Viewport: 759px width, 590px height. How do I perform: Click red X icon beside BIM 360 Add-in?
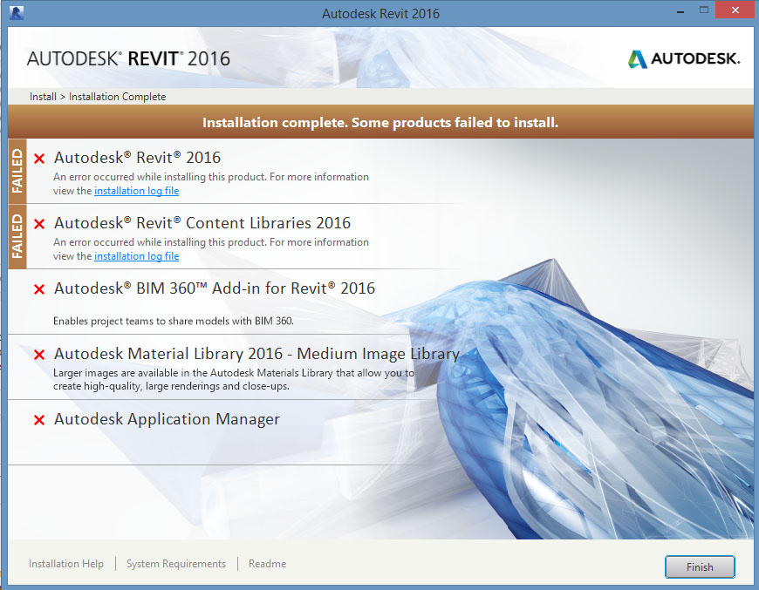(39, 289)
